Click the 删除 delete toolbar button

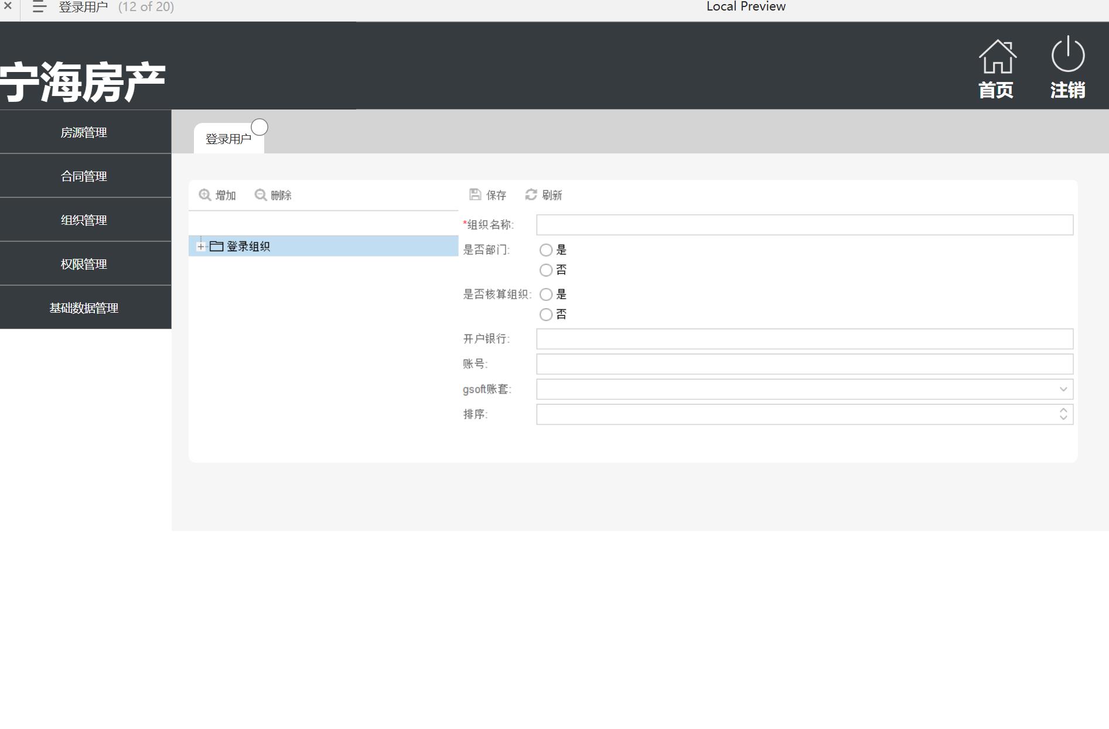coord(273,195)
